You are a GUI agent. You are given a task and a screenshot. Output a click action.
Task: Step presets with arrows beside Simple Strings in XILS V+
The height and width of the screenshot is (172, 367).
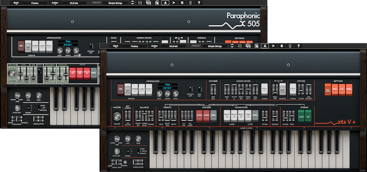point(232,46)
